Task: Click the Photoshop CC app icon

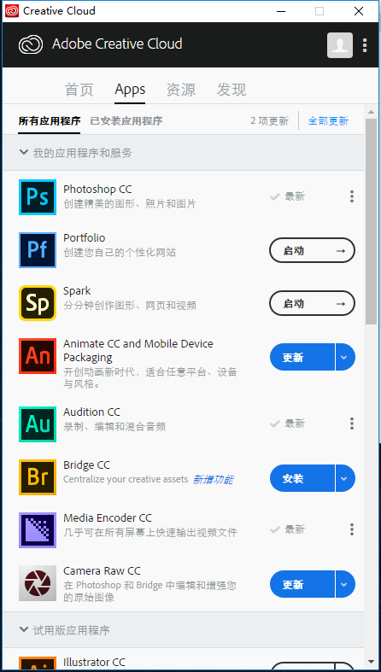Action: click(38, 196)
